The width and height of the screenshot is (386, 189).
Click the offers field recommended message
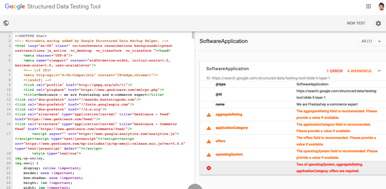(336, 141)
